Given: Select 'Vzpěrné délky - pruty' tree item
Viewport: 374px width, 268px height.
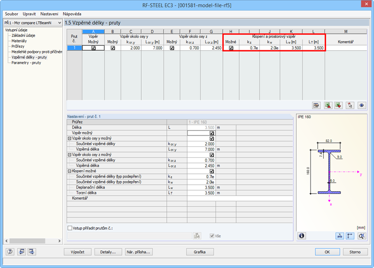Looking at the screenshot, I should pyautogui.click(x=29, y=57).
